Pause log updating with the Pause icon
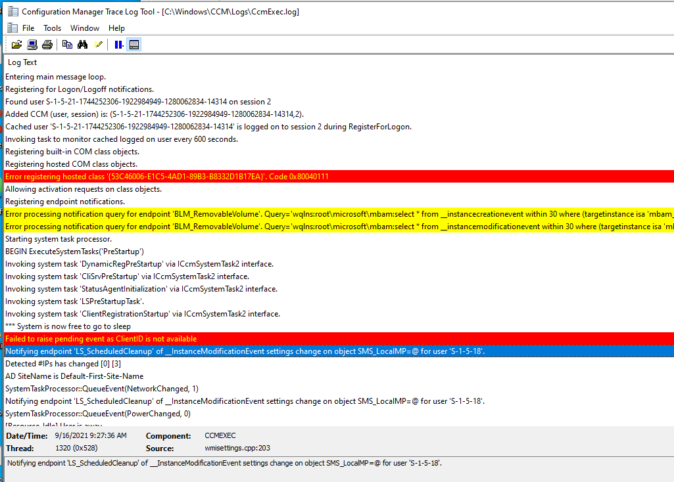This screenshot has width=674, height=482. [x=118, y=45]
